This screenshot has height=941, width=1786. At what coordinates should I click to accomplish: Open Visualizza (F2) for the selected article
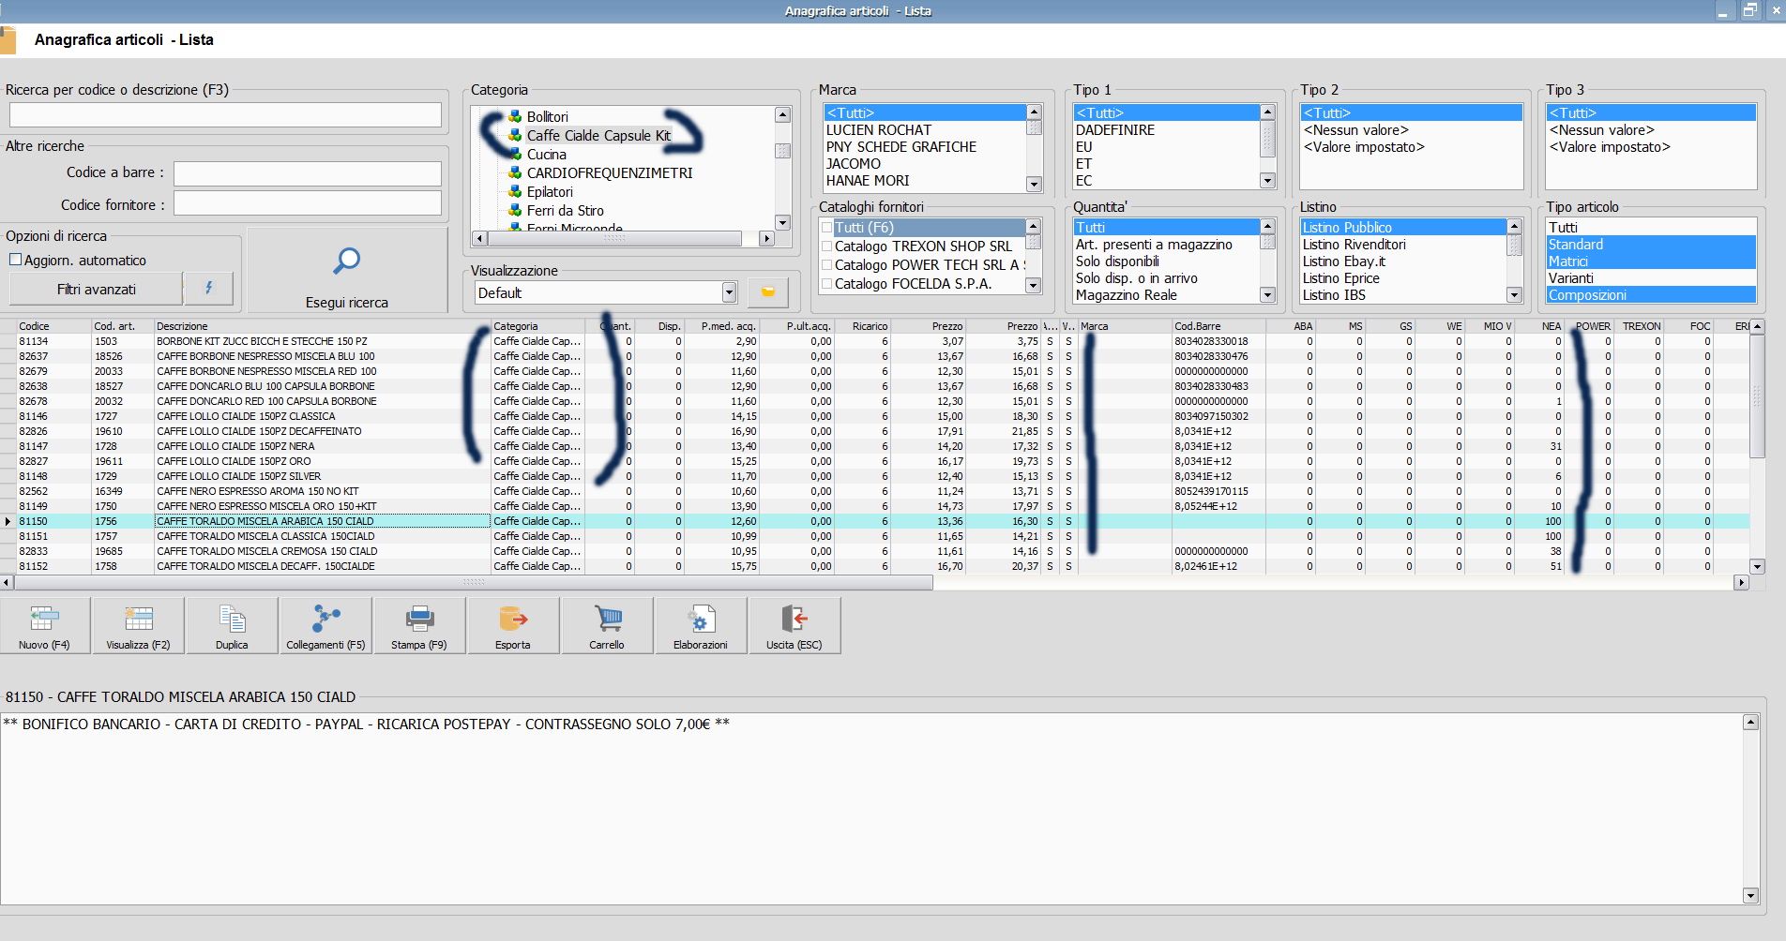tap(139, 625)
